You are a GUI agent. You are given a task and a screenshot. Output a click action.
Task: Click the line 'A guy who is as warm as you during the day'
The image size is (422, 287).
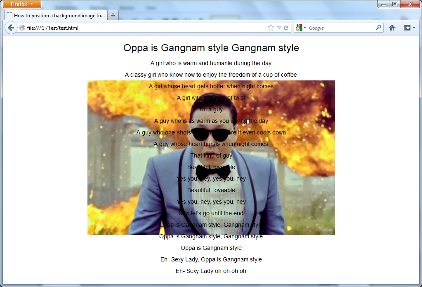click(211, 121)
